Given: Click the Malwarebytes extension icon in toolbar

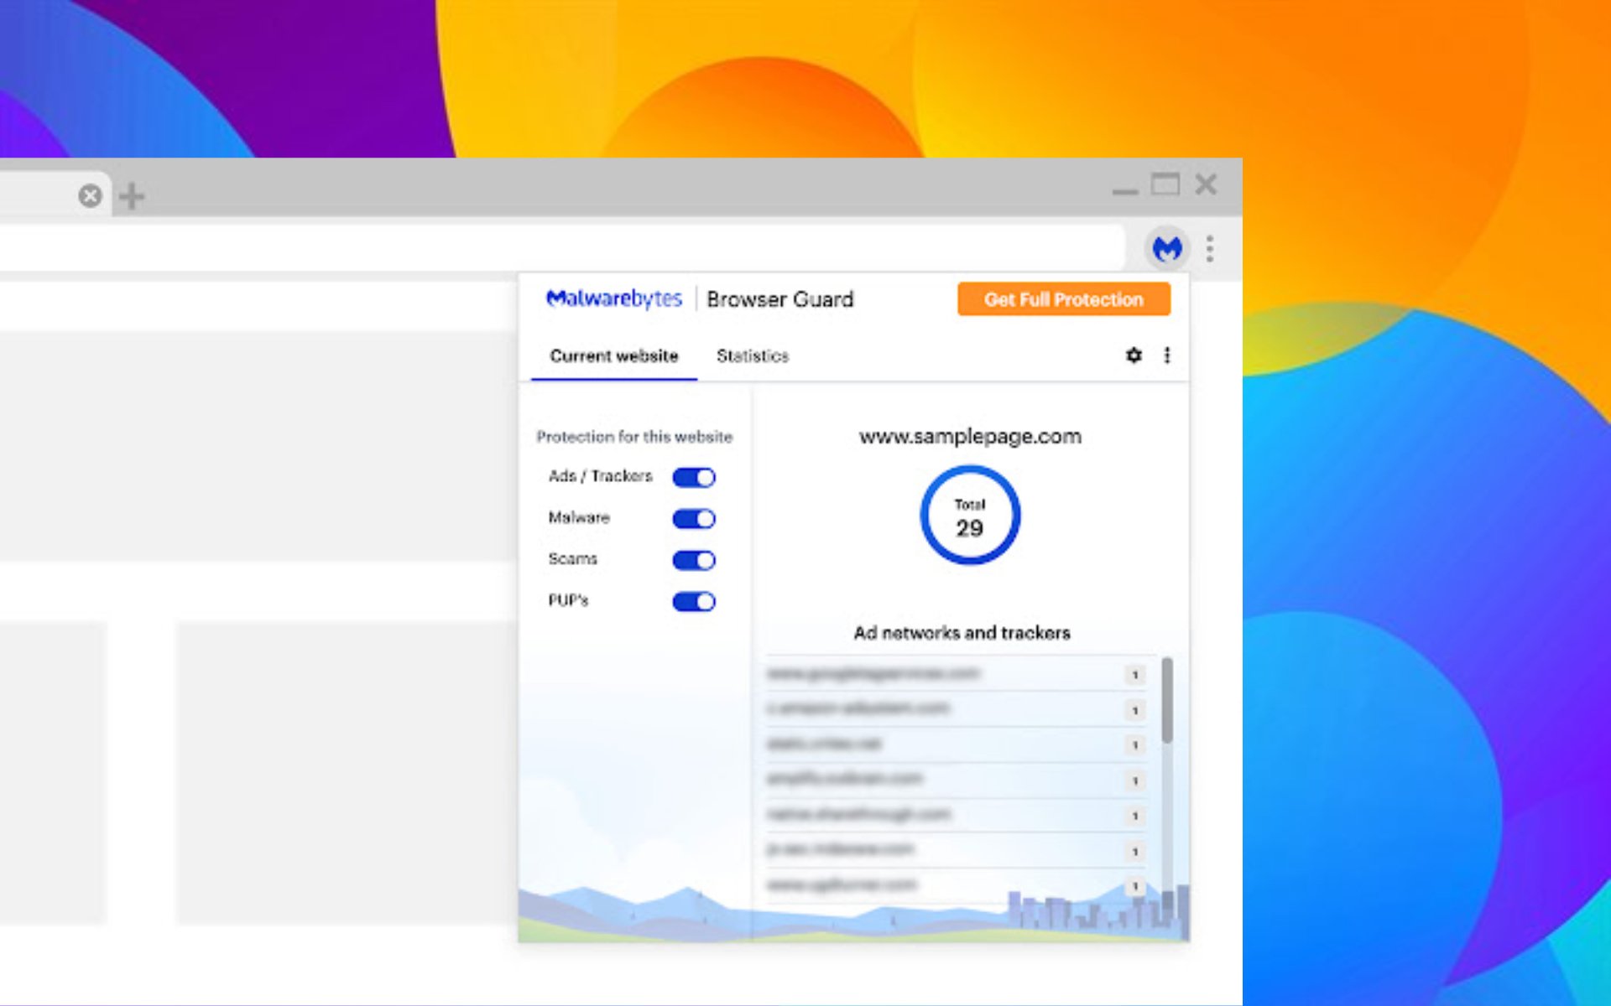Looking at the screenshot, I should pyautogui.click(x=1167, y=248).
